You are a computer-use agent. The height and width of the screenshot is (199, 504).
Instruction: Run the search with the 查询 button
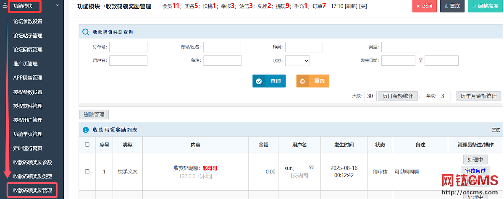(x=269, y=81)
